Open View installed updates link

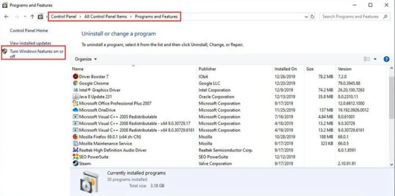(x=31, y=43)
